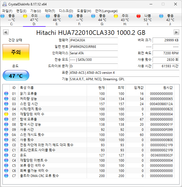Select drive E: 48 °C tab
The height and width of the screenshot is (187, 182).
(57, 20)
